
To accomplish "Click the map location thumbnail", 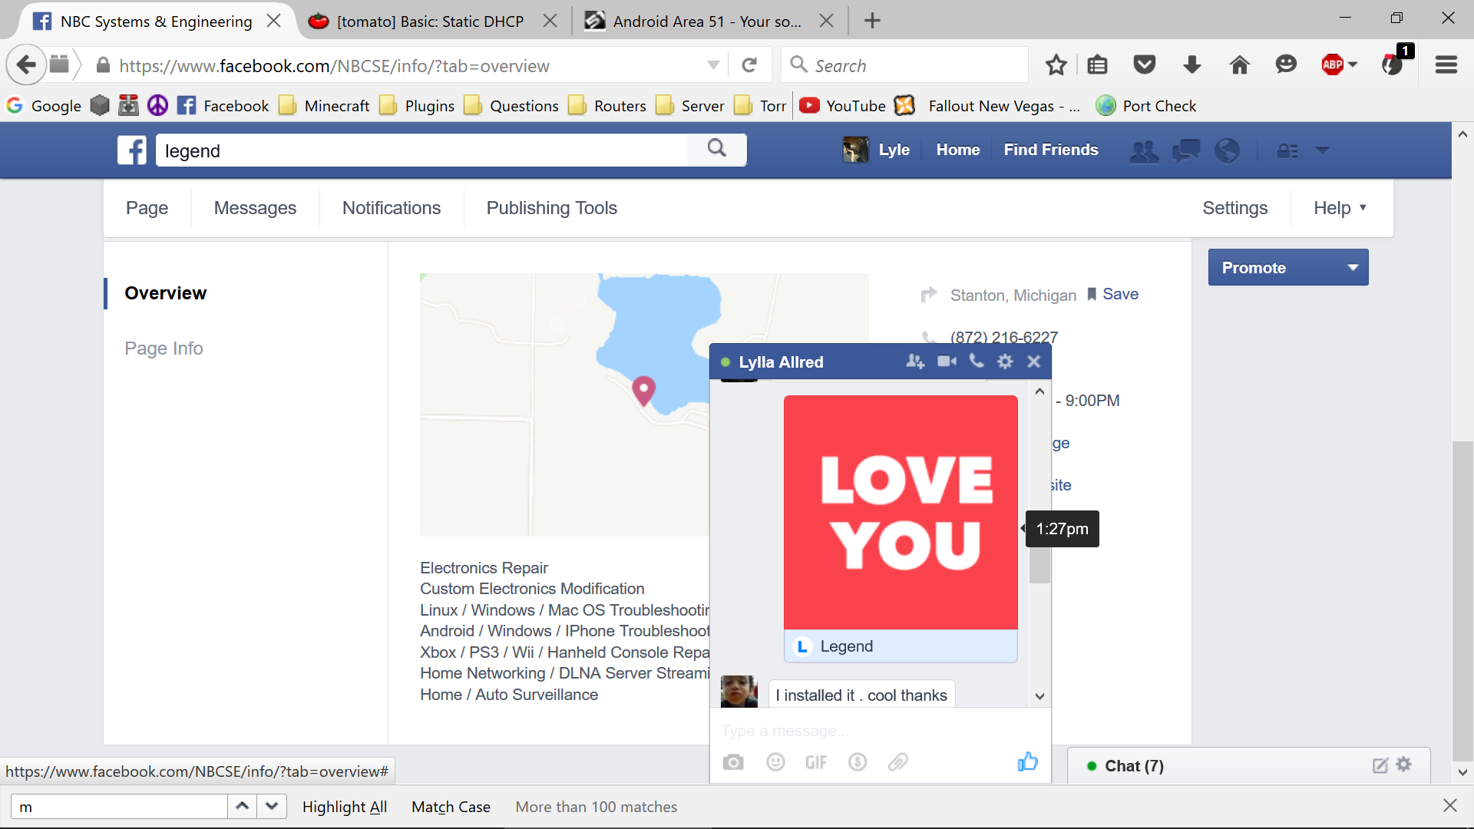I will (565, 405).
